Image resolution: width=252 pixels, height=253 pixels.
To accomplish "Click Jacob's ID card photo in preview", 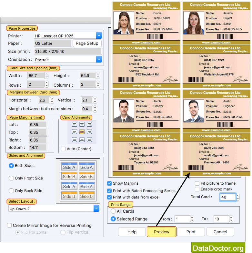I will click(x=124, y=111).
